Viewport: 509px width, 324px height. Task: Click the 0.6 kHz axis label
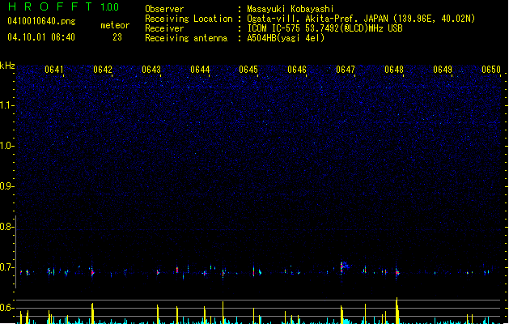pyautogui.click(x=6, y=308)
